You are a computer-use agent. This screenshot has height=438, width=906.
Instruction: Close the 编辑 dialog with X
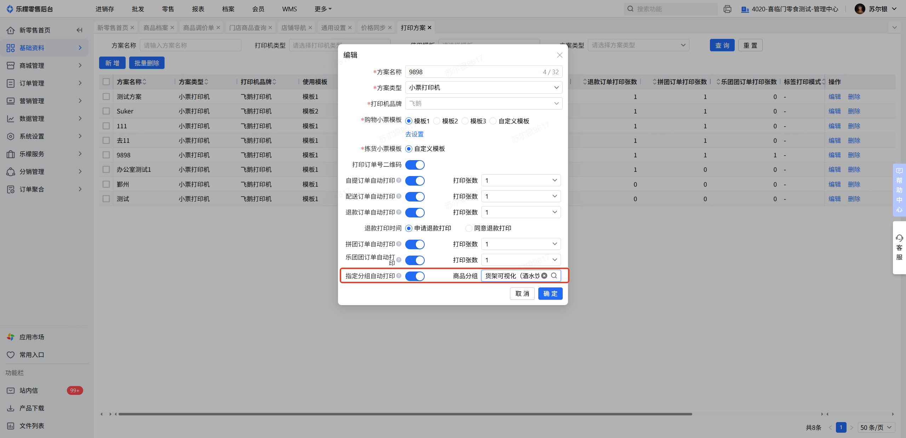(x=560, y=55)
